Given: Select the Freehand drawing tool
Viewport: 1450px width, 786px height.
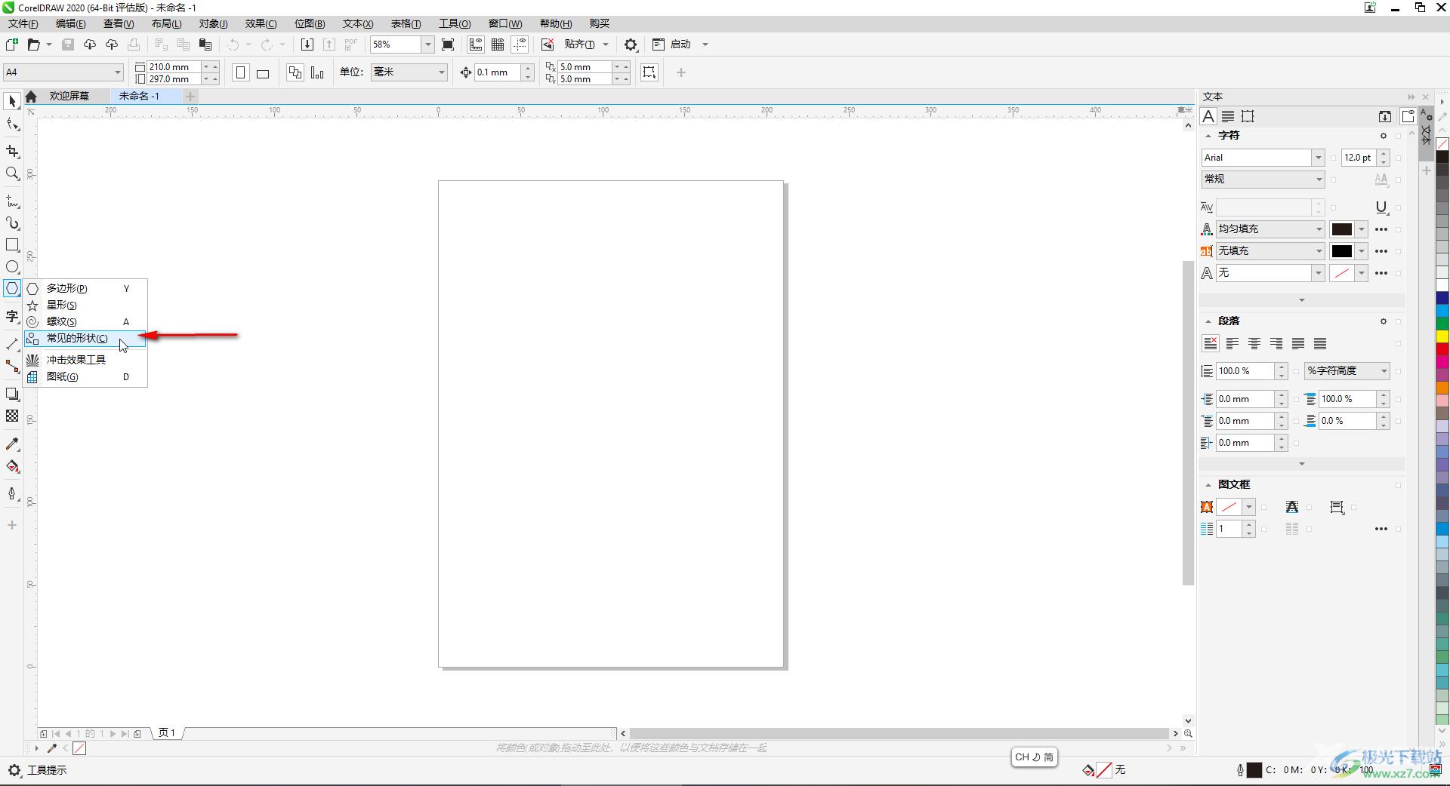Looking at the screenshot, I should click(12, 201).
